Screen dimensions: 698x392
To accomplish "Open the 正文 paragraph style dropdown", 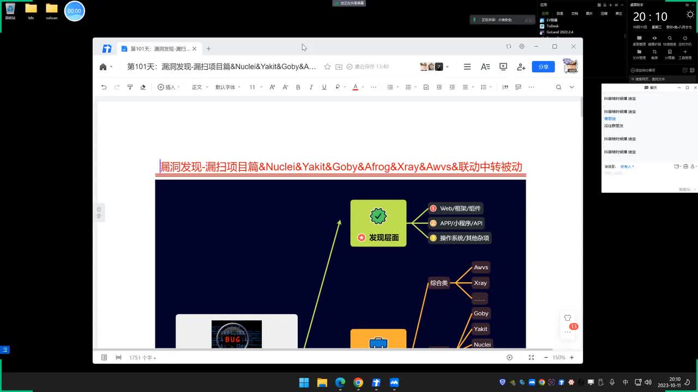I will click(x=199, y=87).
